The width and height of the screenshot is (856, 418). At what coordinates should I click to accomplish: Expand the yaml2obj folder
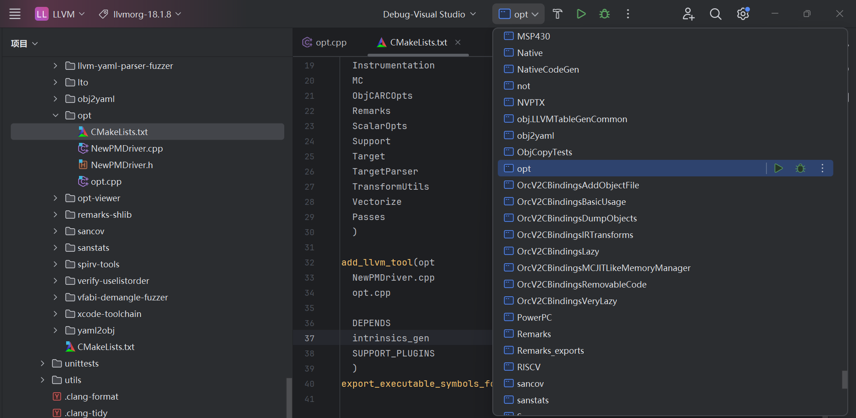coord(56,330)
